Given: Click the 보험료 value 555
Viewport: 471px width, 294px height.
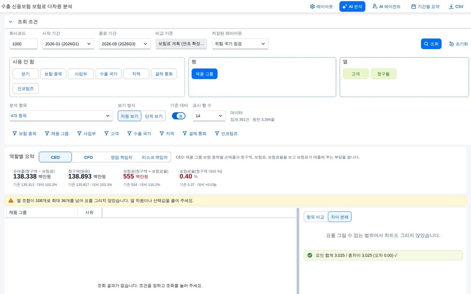Looking at the screenshot, I should (128, 176).
